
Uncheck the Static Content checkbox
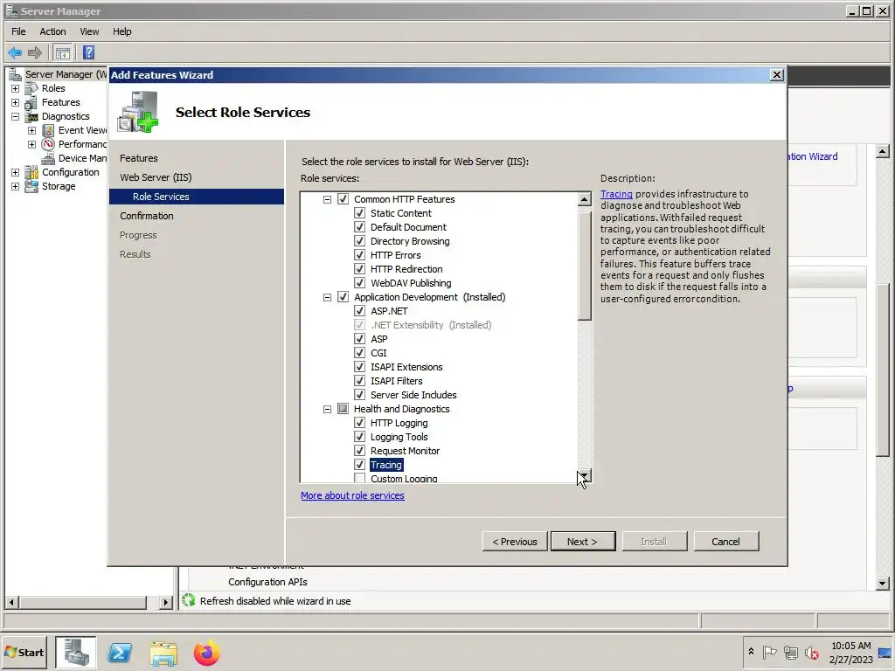(359, 213)
